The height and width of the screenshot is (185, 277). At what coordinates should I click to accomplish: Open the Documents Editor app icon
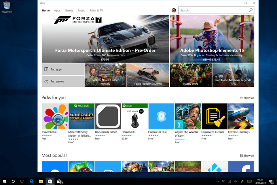108,116
